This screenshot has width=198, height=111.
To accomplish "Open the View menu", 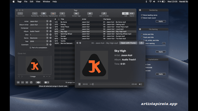I will (x=38, y=2).
